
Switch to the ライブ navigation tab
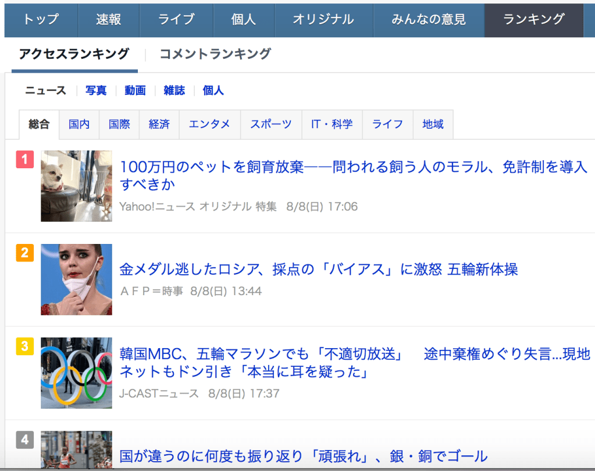(176, 20)
